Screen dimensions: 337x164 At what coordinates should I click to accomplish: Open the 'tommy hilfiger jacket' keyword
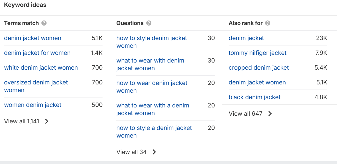click(x=257, y=53)
